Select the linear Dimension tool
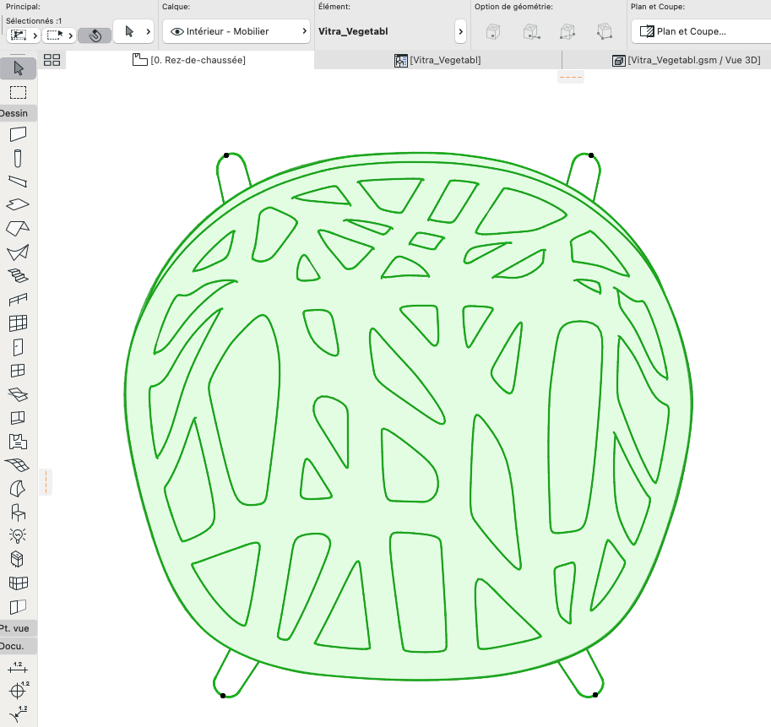Image resolution: width=771 pixels, height=727 pixels. pyautogui.click(x=19, y=667)
